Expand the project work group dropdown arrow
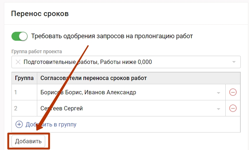This screenshot has height=150, width=249. click(234, 62)
